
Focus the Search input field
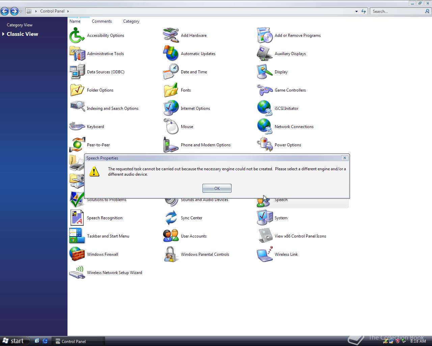tap(397, 11)
